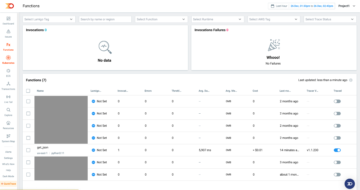The width and height of the screenshot is (360, 190).
Task: Open the Select Function dropdown
Action: (161, 19)
